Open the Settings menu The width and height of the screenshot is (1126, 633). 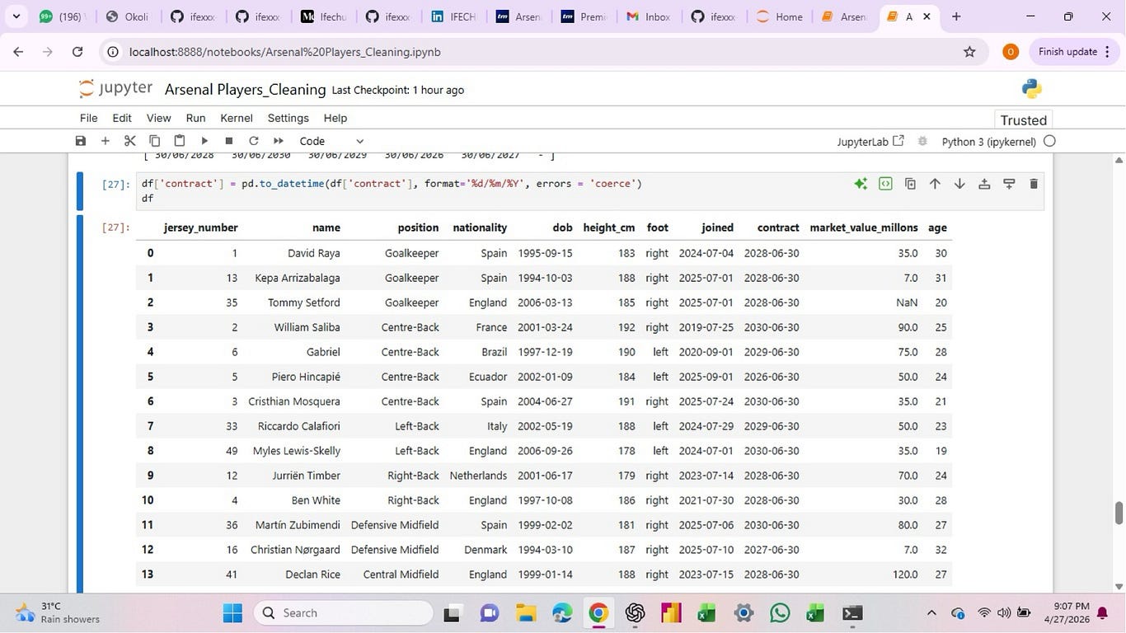[288, 118]
